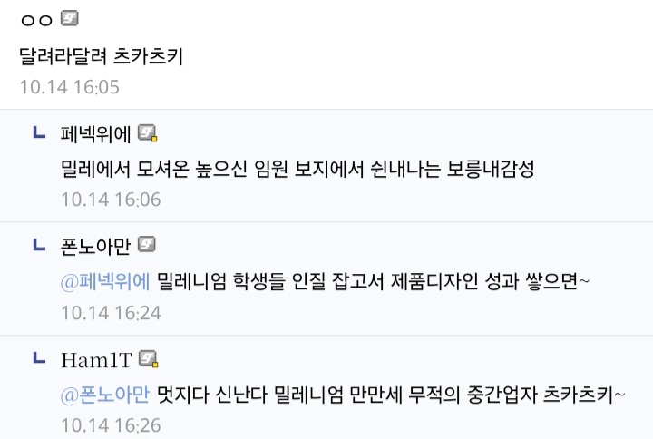Click the comment text 달려라달려 츠카츠키
Image resolution: width=653 pixels, height=439 pixels.
pyautogui.click(x=102, y=56)
